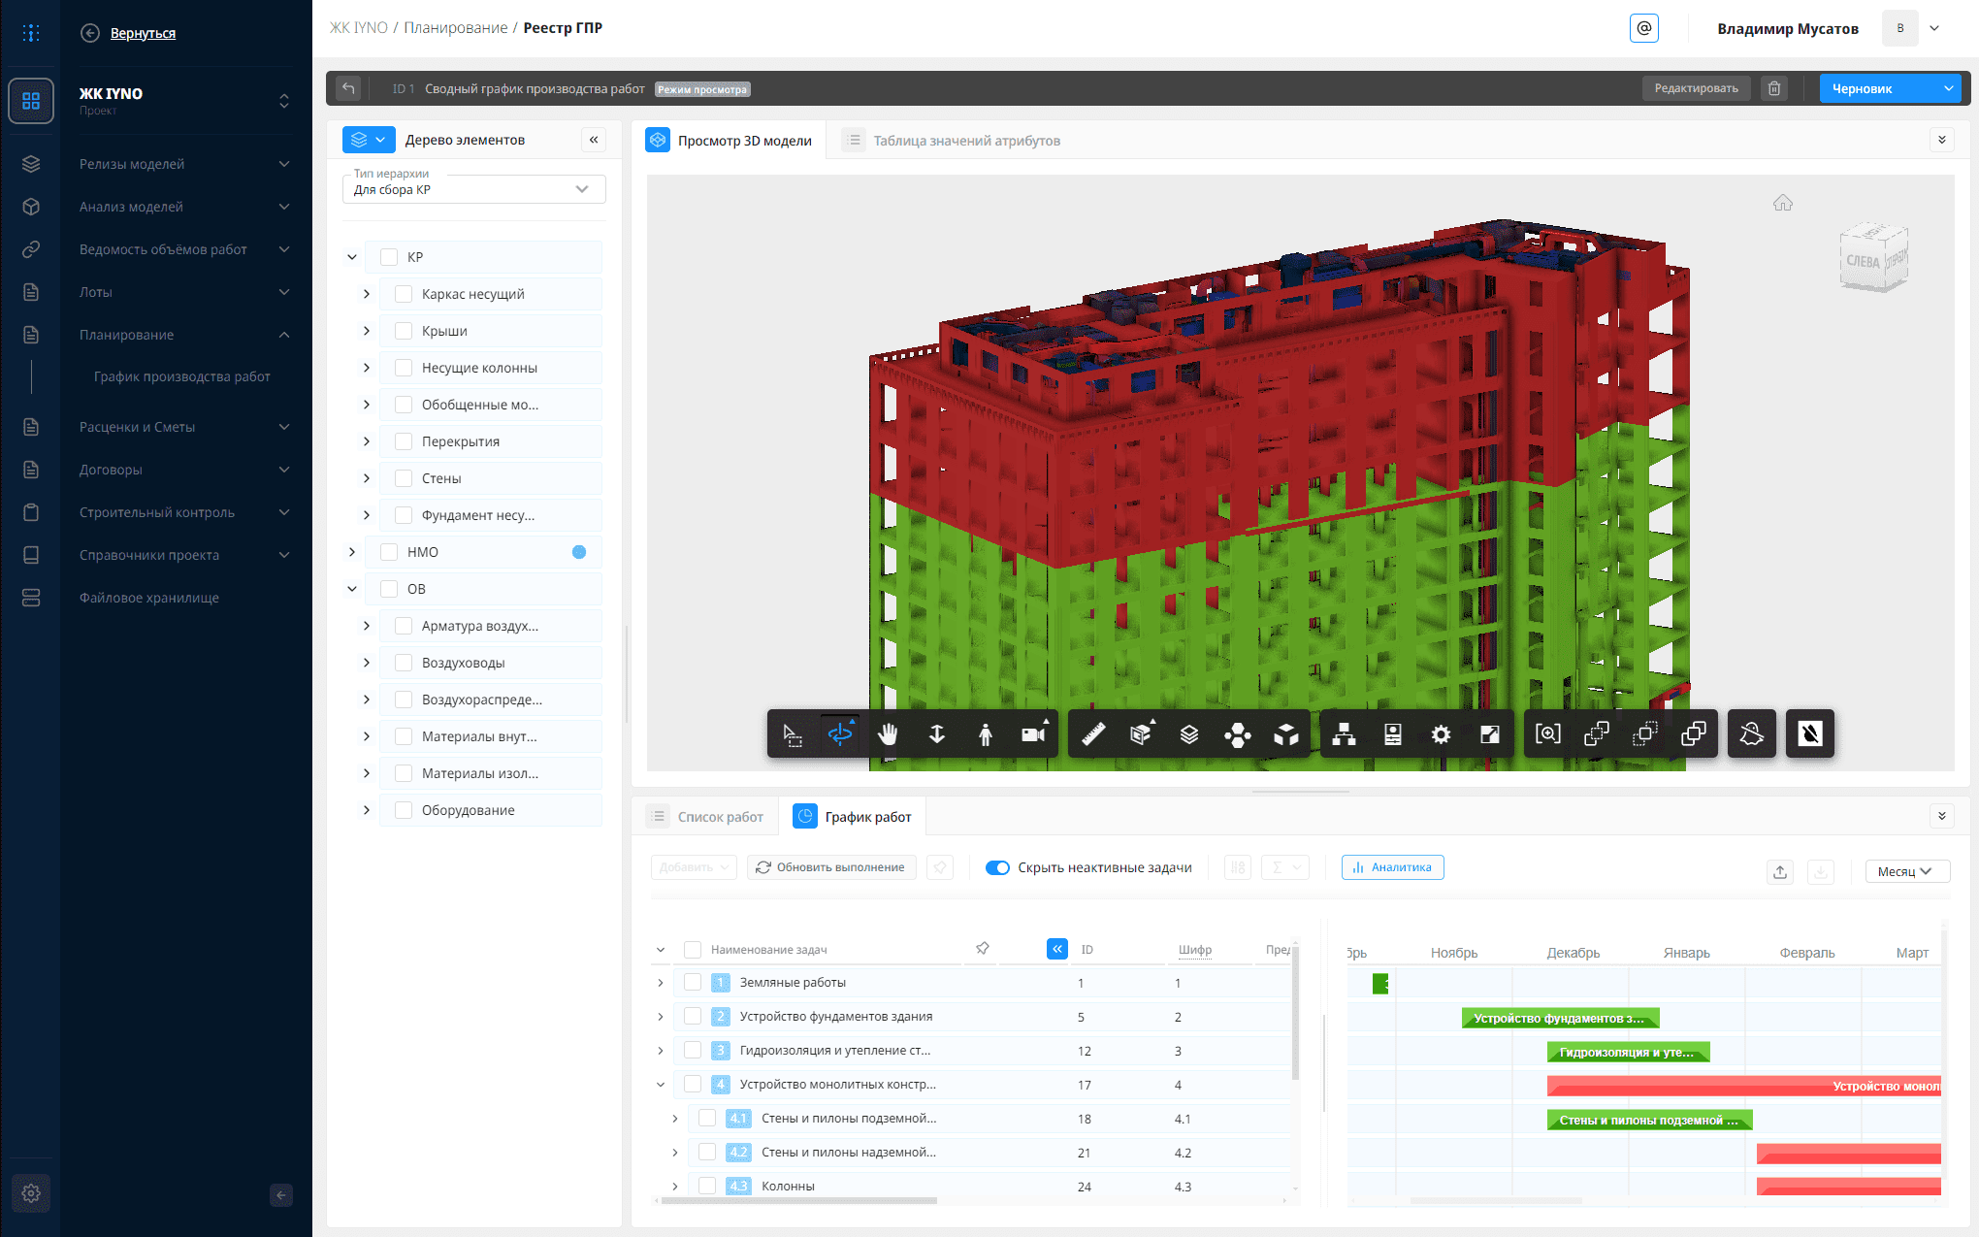Collapse the ОВ tree node

tap(352, 589)
